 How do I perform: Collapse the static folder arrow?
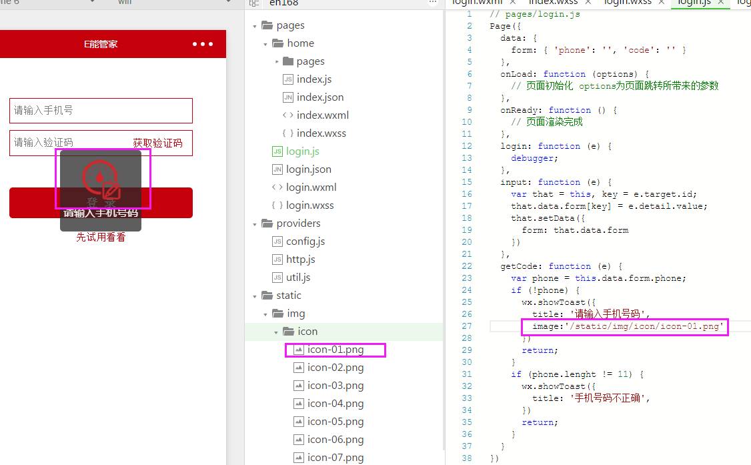point(255,296)
